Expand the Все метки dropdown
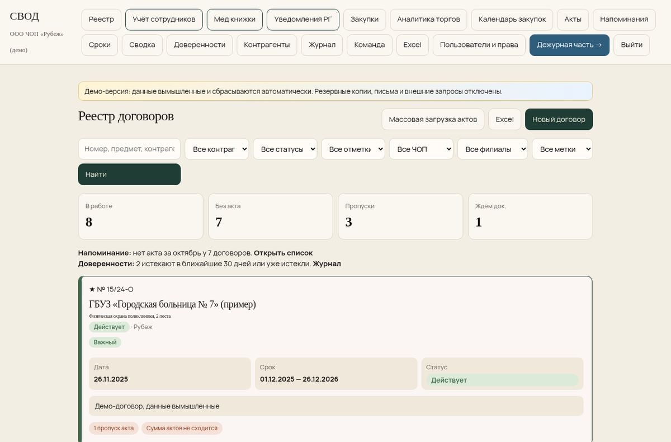Viewport: 671px width, 442px height. tap(562, 149)
